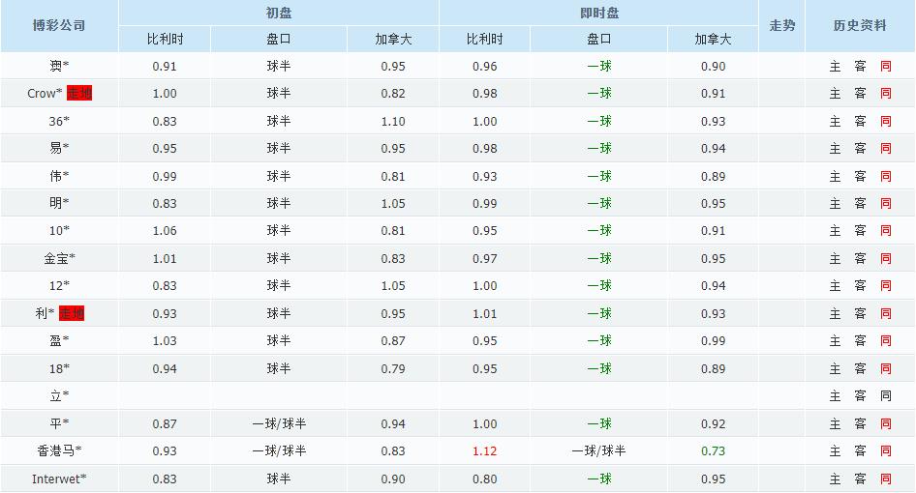Viewport: 916px width, 493px height.
Task: Select 客 link in the 36* row
Action: click(x=861, y=122)
